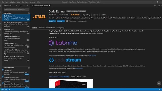The width and height of the screenshot is (162, 91).
Task: Click the refresh extensions icon
Action: (x=20, y=6)
